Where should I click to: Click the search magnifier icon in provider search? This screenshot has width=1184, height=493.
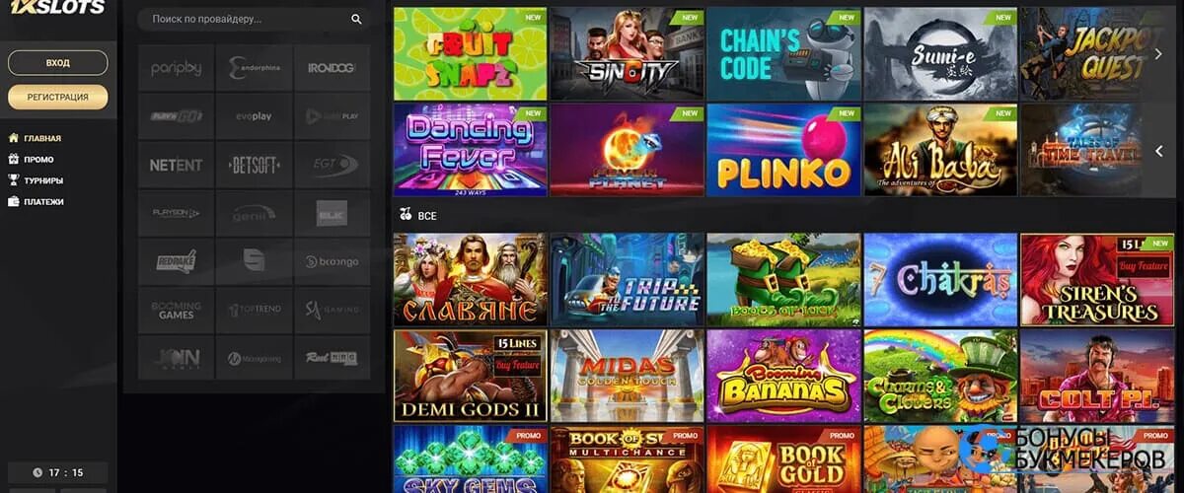356,19
